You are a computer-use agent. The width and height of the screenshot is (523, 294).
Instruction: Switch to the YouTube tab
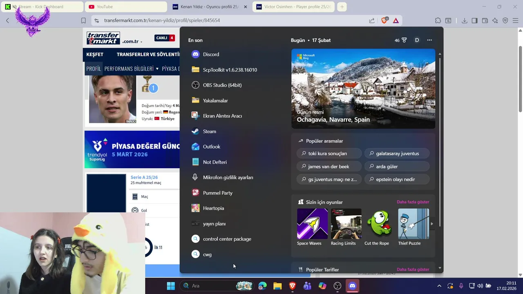pyautogui.click(x=126, y=7)
